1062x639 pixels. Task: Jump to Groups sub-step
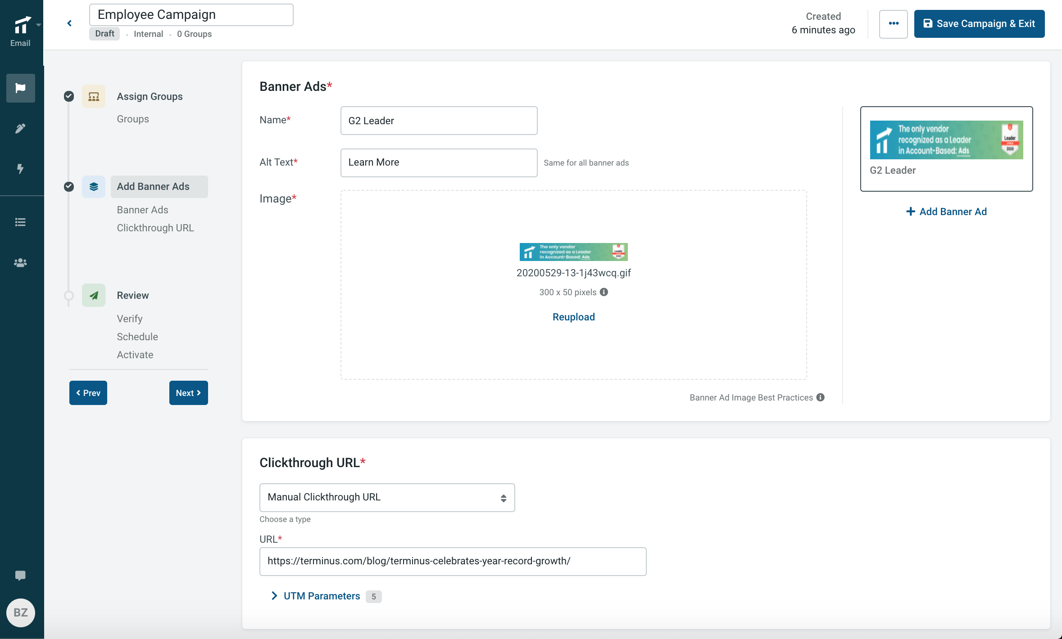click(133, 119)
